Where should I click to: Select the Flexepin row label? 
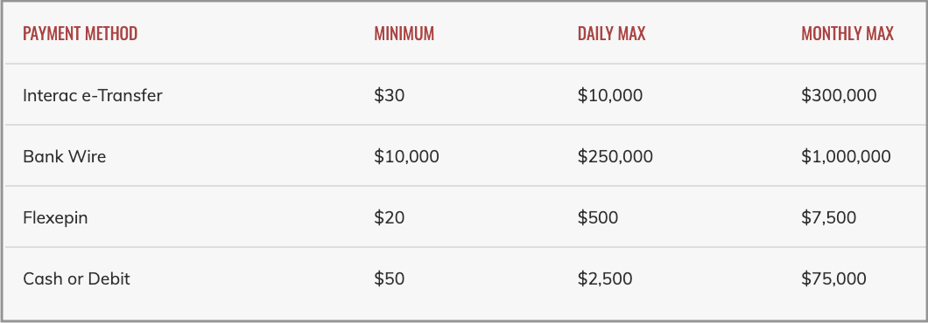point(56,218)
